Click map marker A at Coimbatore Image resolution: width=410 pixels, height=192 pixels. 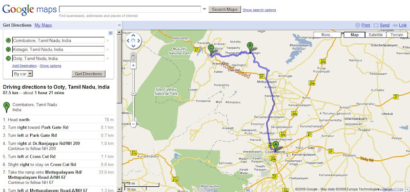point(276,146)
